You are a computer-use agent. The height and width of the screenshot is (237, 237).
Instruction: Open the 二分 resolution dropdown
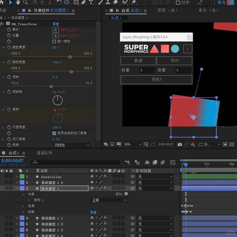coord(209,145)
